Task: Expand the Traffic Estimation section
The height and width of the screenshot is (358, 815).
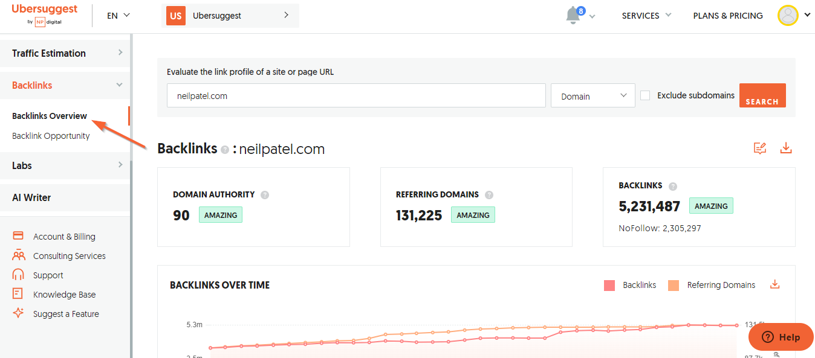Action: pos(65,53)
